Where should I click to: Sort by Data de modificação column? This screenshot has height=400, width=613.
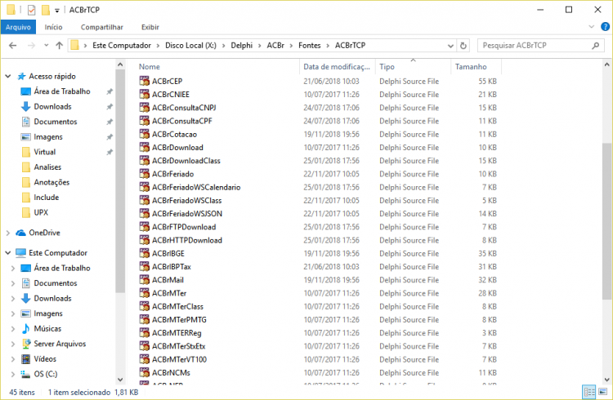[x=338, y=67]
